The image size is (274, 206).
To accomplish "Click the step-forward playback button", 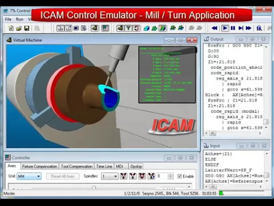I will tap(241, 28).
